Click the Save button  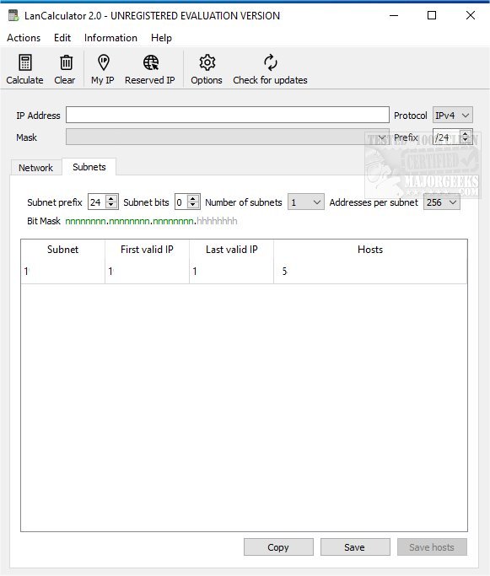click(x=355, y=547)
